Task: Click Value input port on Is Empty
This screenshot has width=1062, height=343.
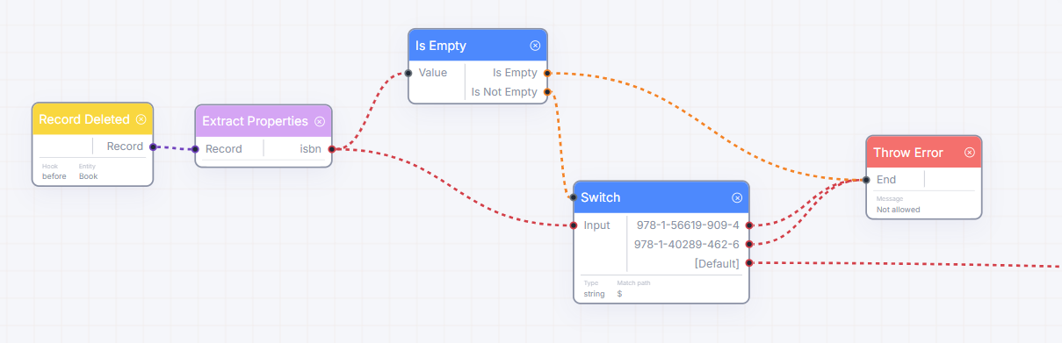Action: click(408, 74)
